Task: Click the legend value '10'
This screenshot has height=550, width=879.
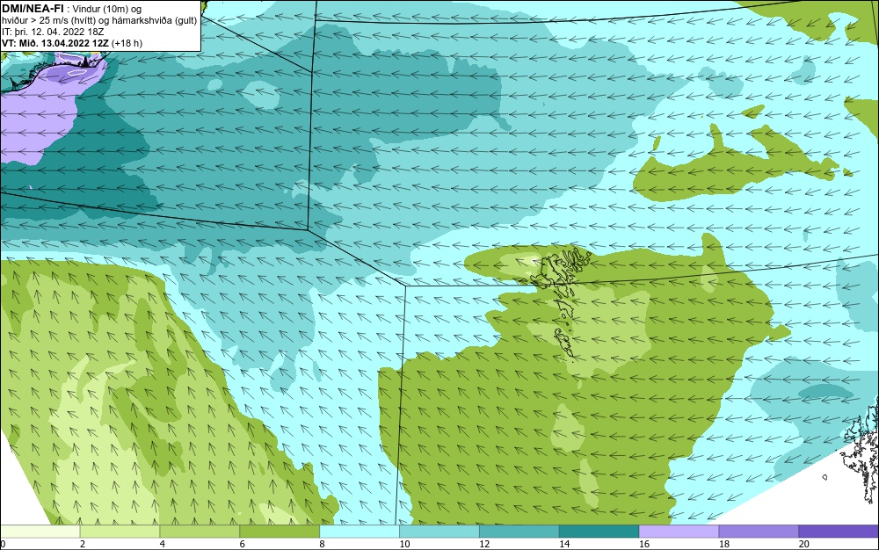Action: pyautogui.click(x=404, y=544)
